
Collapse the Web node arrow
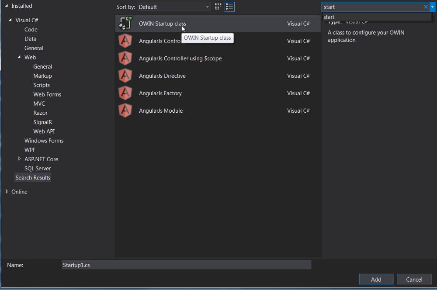tap(19, 57)
